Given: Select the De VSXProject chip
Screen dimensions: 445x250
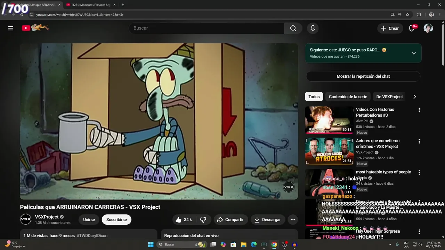Looking at the screenshot, I should point(389,97).
